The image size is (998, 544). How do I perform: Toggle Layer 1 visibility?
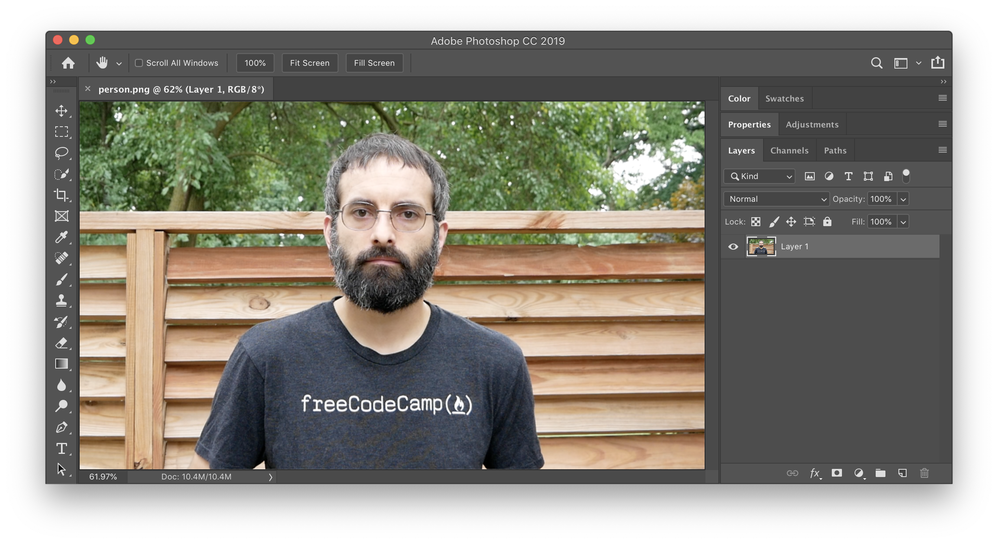[x=733, y=246]
